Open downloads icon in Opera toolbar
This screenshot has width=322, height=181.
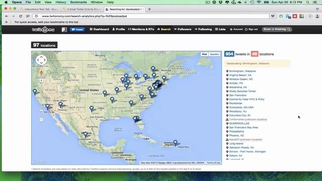[310, 16]
